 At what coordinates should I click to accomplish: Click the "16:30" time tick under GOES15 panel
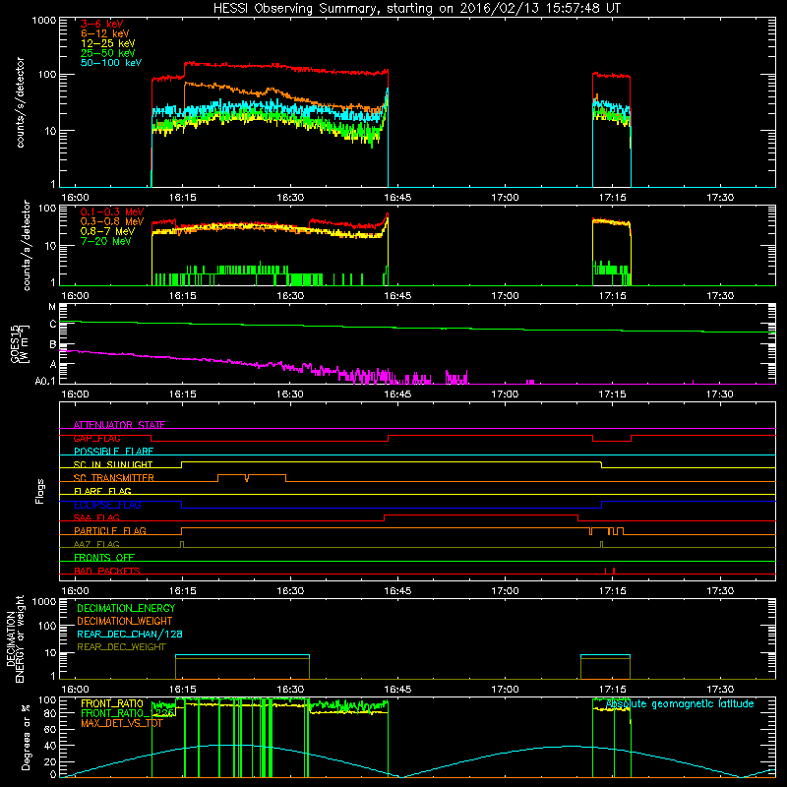(x=290, y=394)
